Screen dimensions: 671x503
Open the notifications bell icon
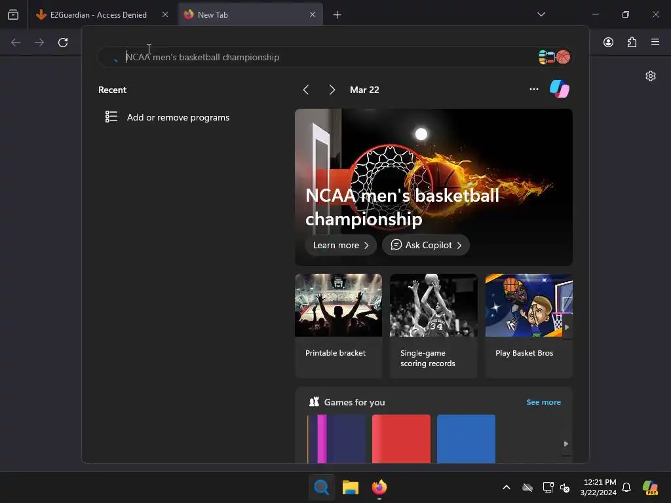626,487
